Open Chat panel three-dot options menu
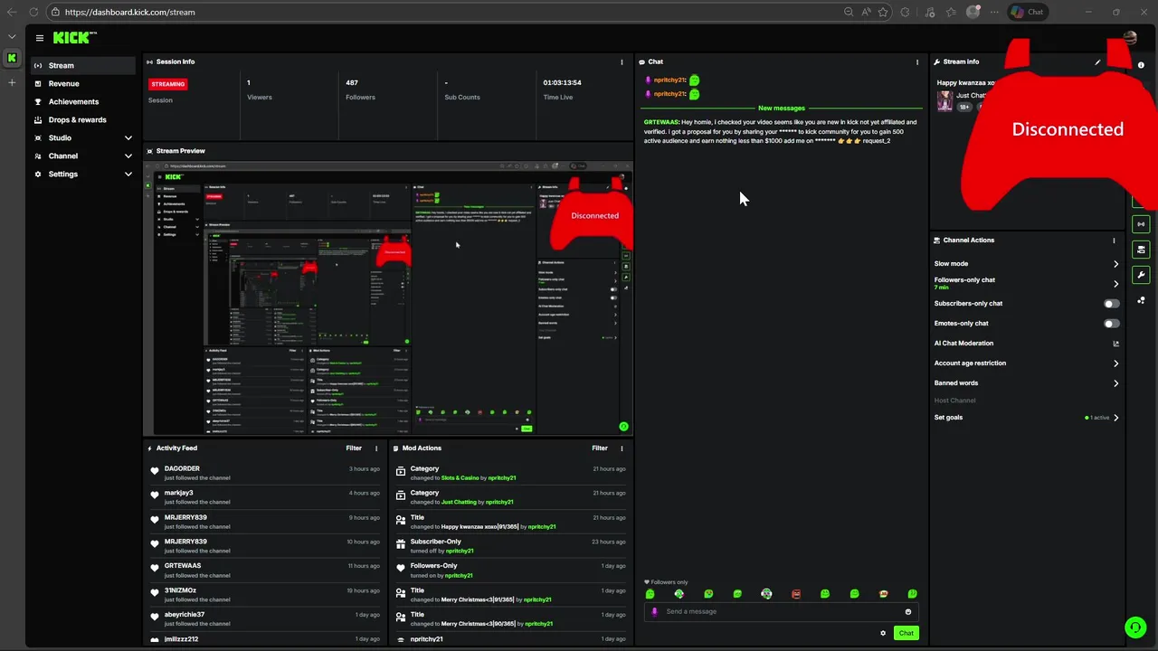This screenshot has height=651, width=1158. tap(917, 62)
